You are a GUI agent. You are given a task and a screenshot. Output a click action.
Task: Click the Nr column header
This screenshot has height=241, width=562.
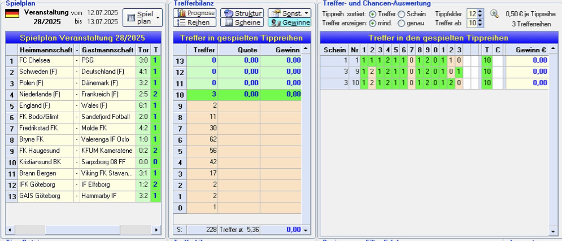coord(354,49)
